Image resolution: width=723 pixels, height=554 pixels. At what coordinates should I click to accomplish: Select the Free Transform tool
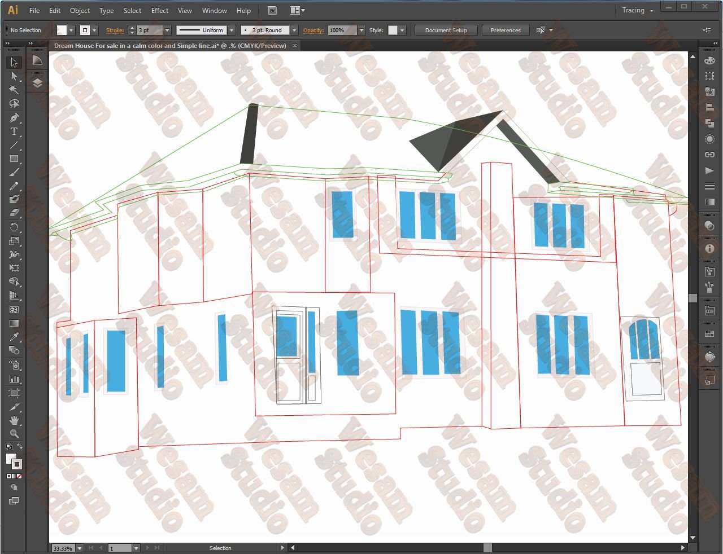[x=14, y=268]
